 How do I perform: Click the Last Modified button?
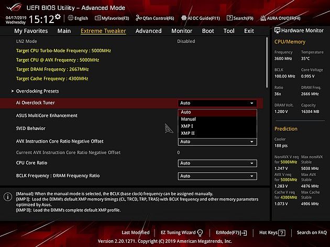click(x=136, y=232)
